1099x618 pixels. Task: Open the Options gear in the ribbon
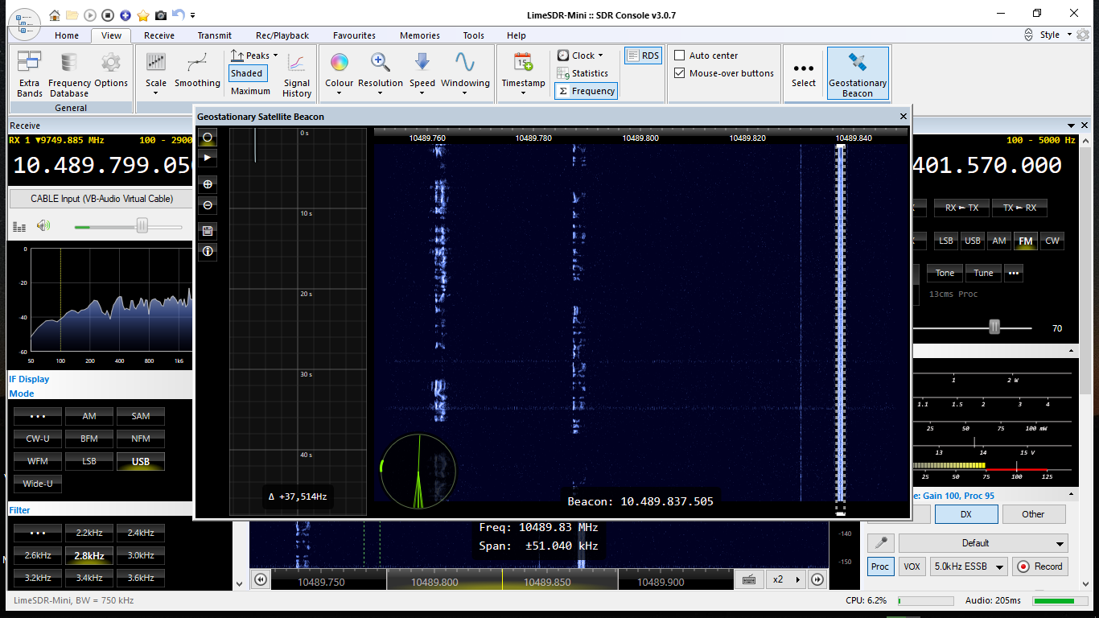(x=111, y=71)
